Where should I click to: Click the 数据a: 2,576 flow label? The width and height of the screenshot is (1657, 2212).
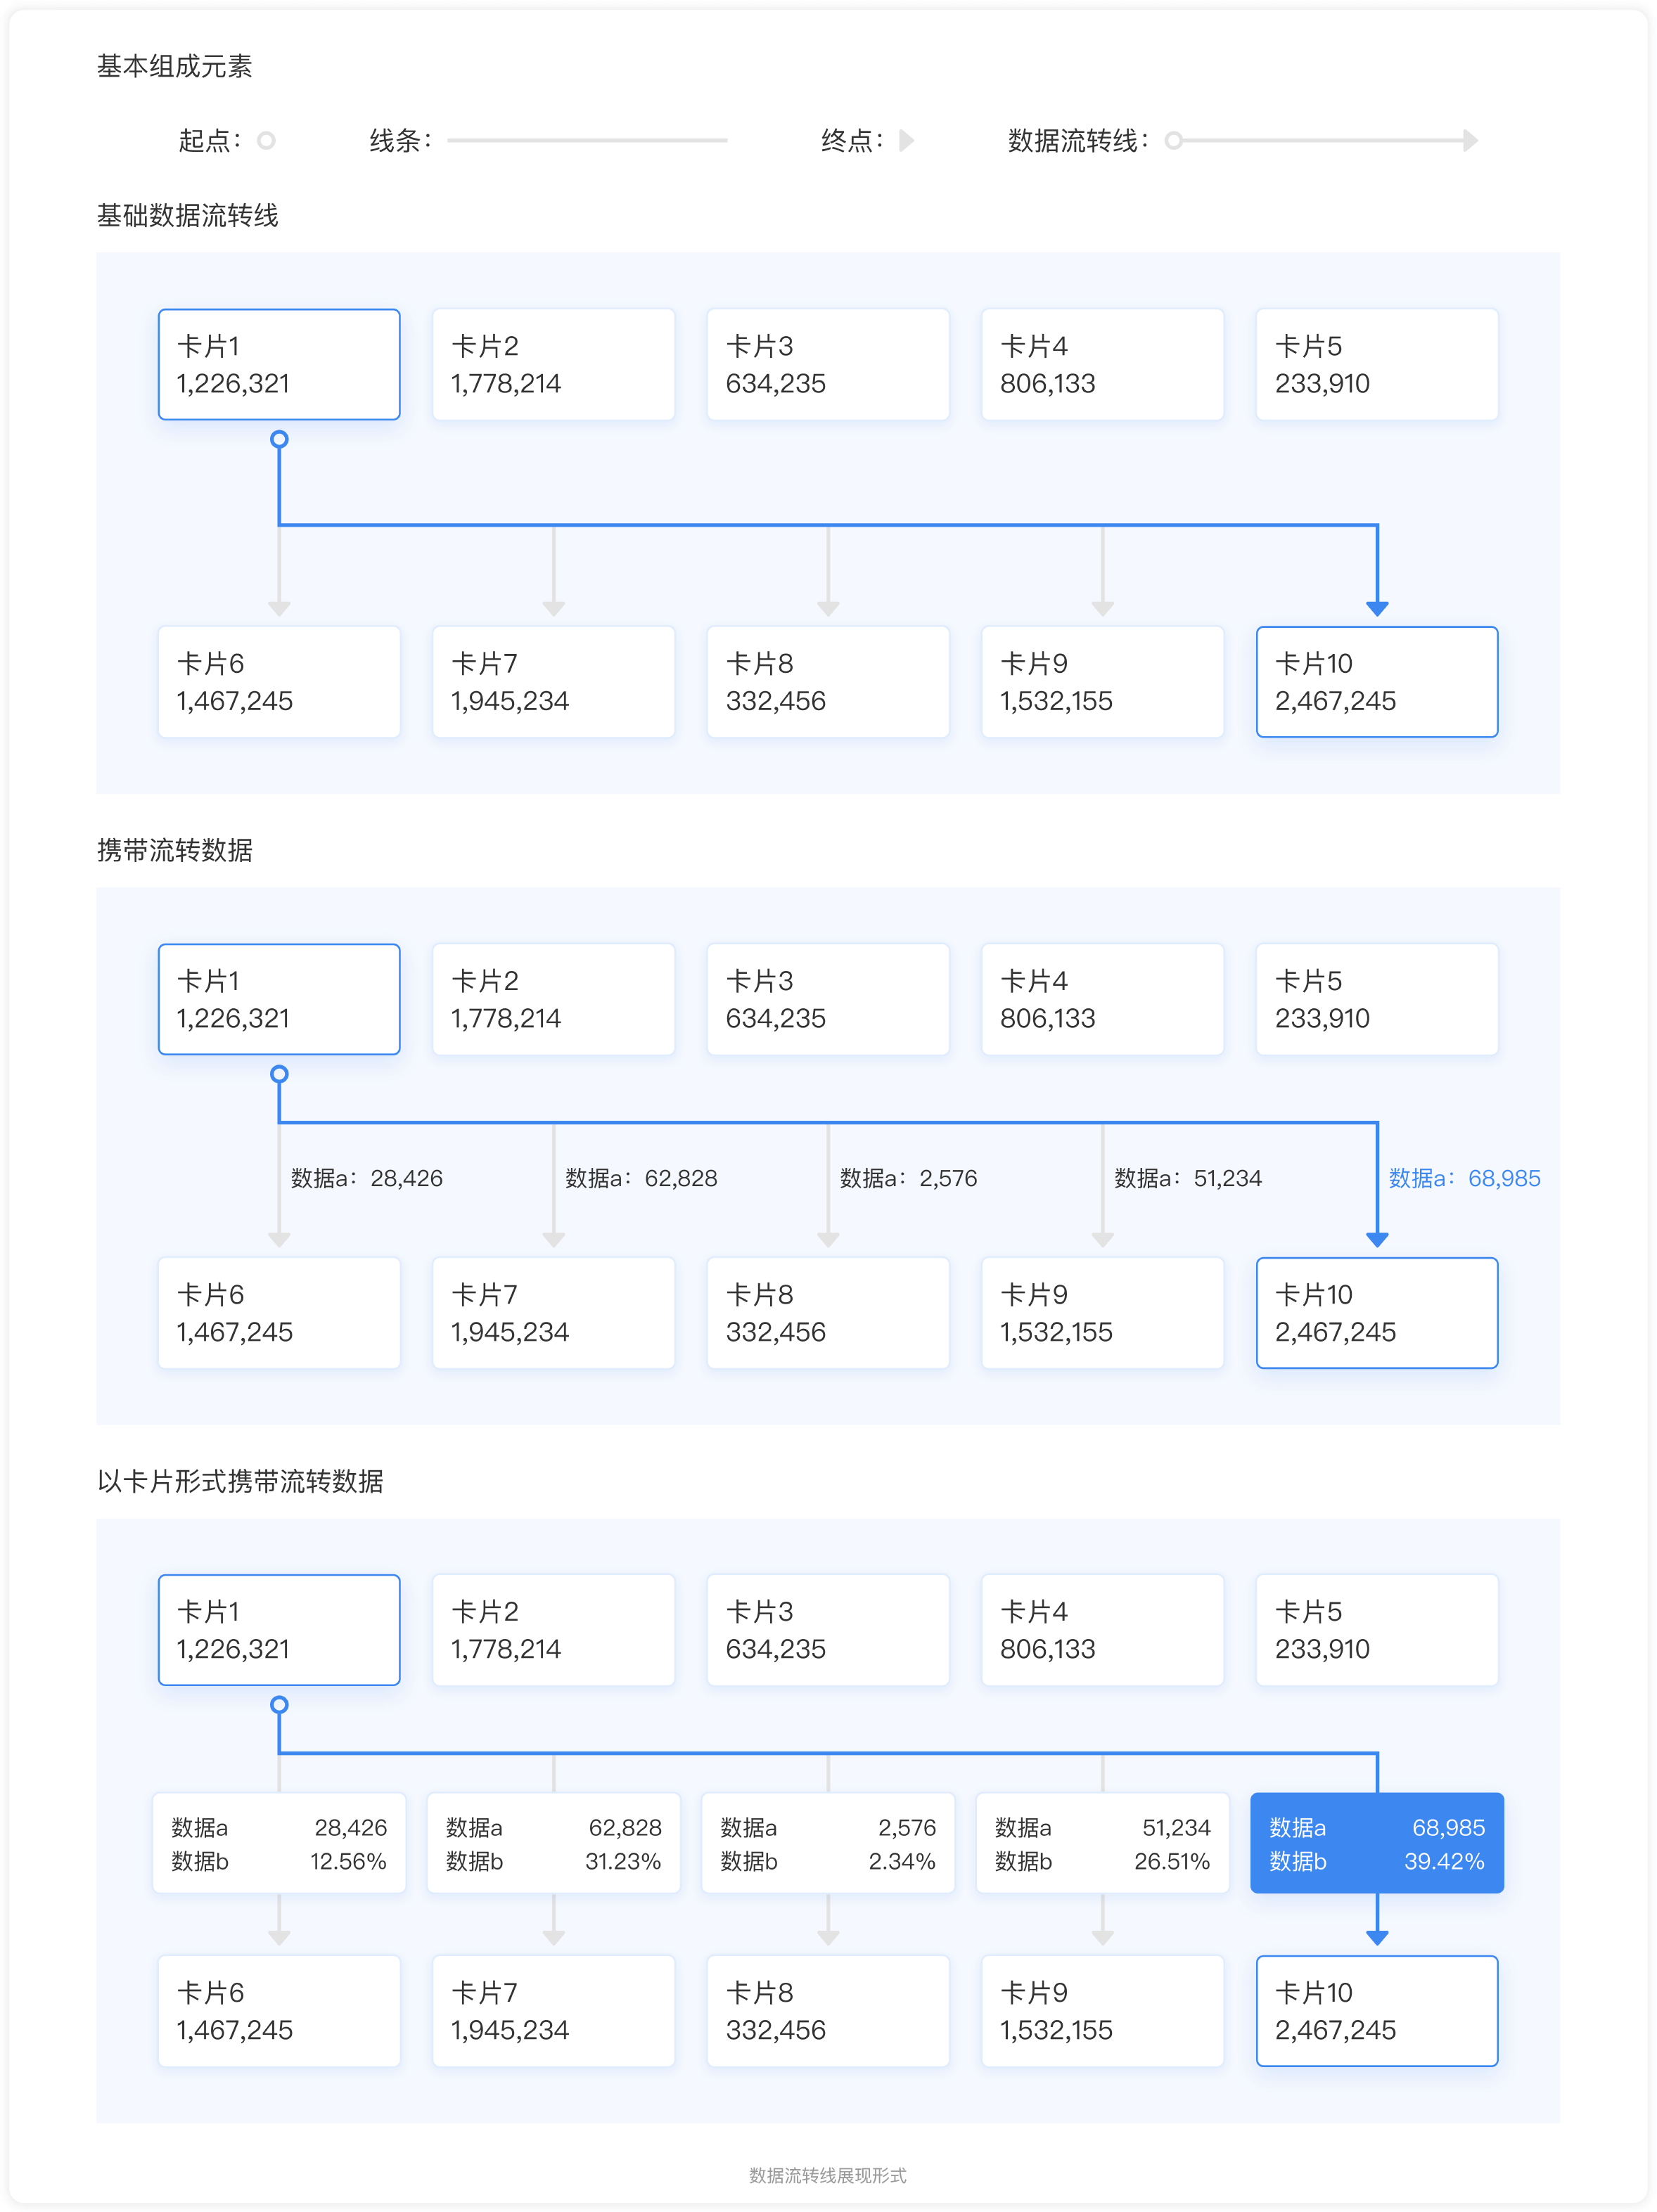point(909,1178)
